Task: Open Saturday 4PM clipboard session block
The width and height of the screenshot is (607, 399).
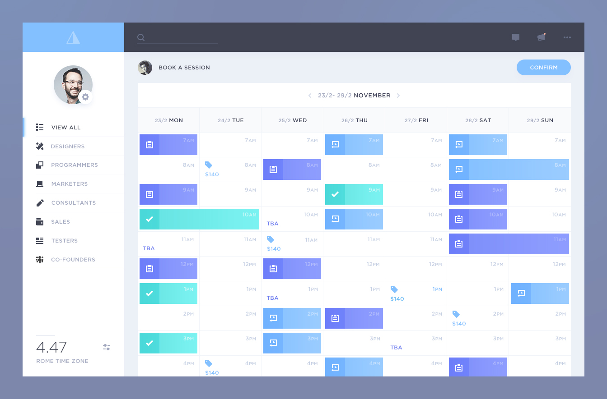Action: click(x=478, y=367)
